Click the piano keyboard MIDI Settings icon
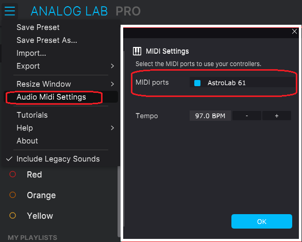This screenshot has height=242, width=302. tap(137, 51)
